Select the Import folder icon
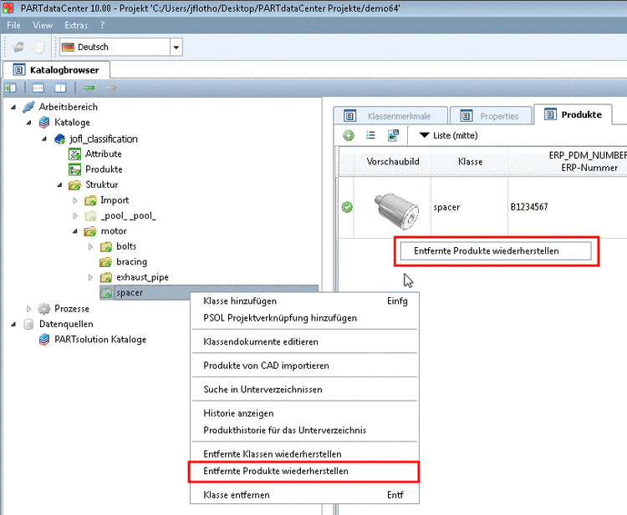Image resolution: width=627 pixels, height=515 pixels. [90, 200]
